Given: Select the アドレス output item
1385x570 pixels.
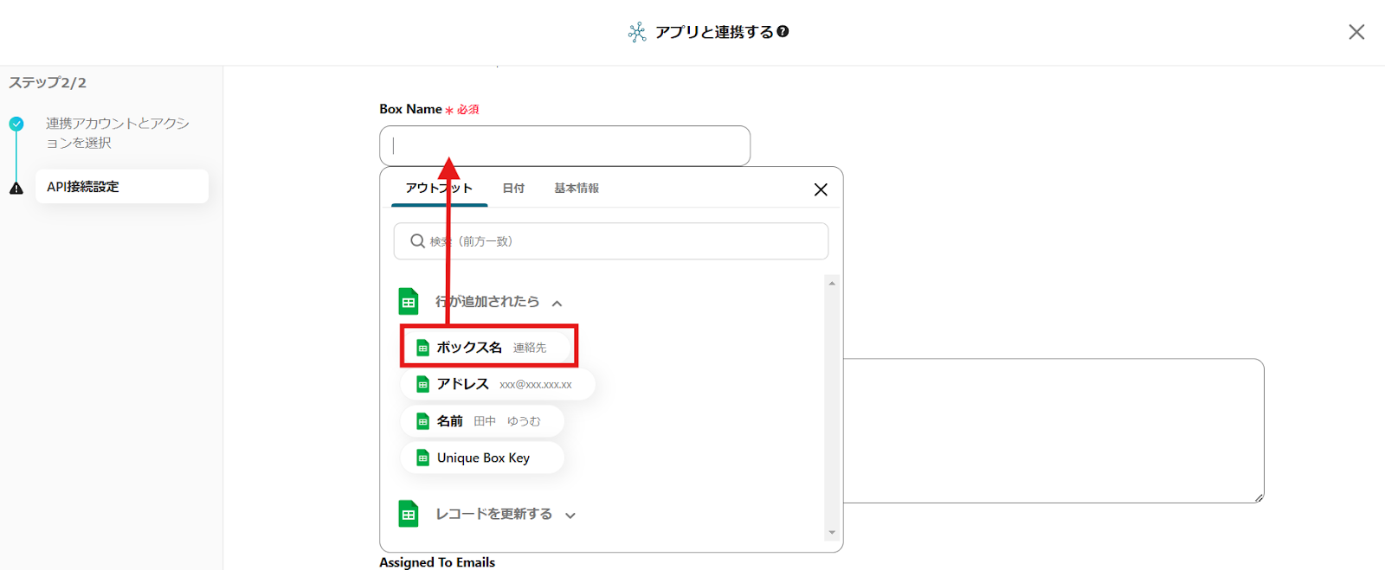Looking at the screenshot, I should point(498,384).
